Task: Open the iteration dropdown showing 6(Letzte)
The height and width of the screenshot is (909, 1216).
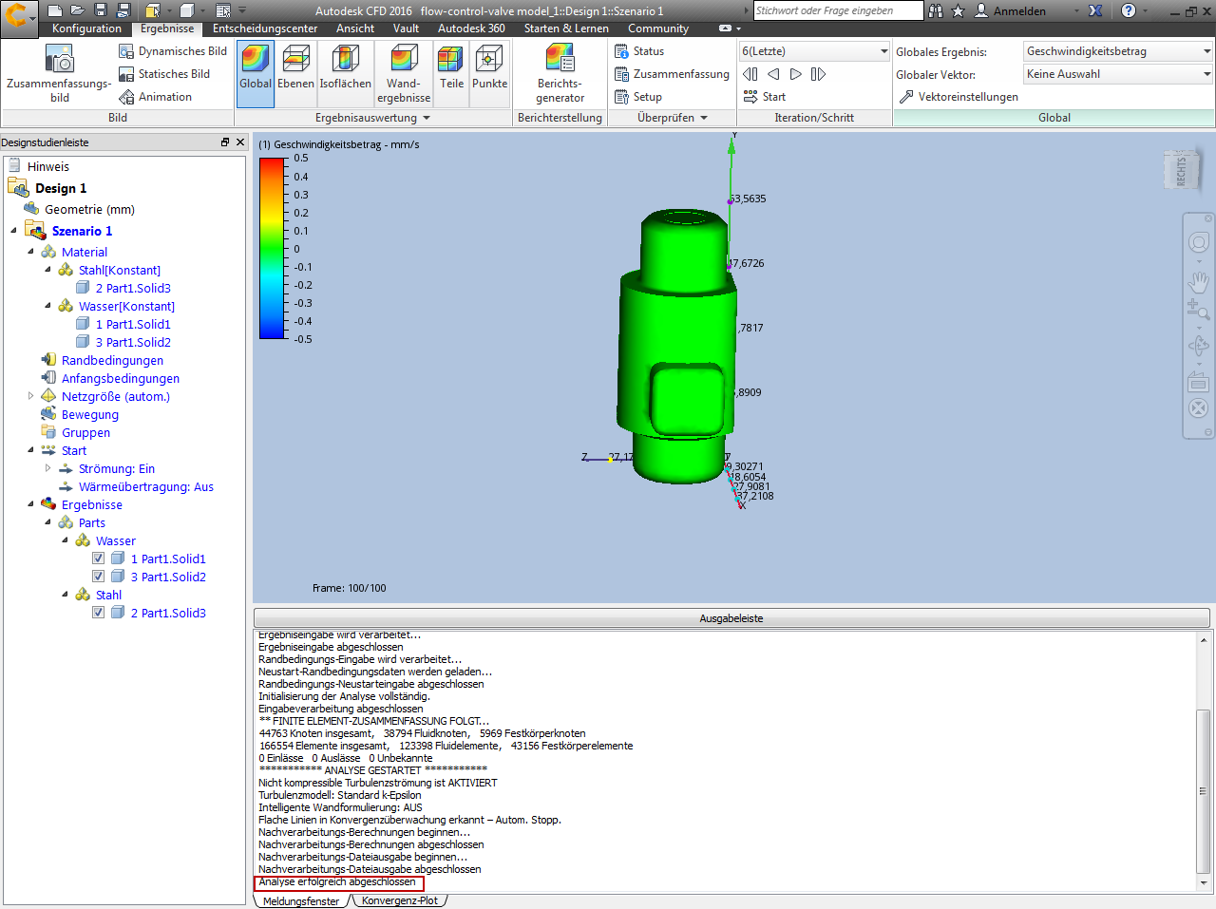Action: click(x=815, y=51)
